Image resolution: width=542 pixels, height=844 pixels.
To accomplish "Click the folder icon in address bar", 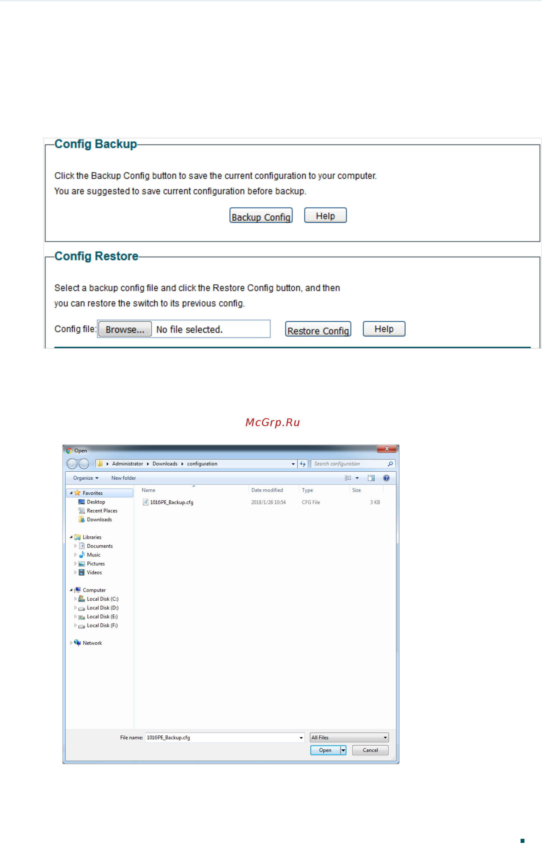I will pyautogui.click(x=100, y=463).
